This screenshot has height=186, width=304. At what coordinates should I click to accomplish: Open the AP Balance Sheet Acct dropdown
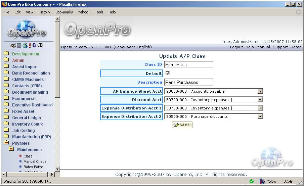click(260, 91)
